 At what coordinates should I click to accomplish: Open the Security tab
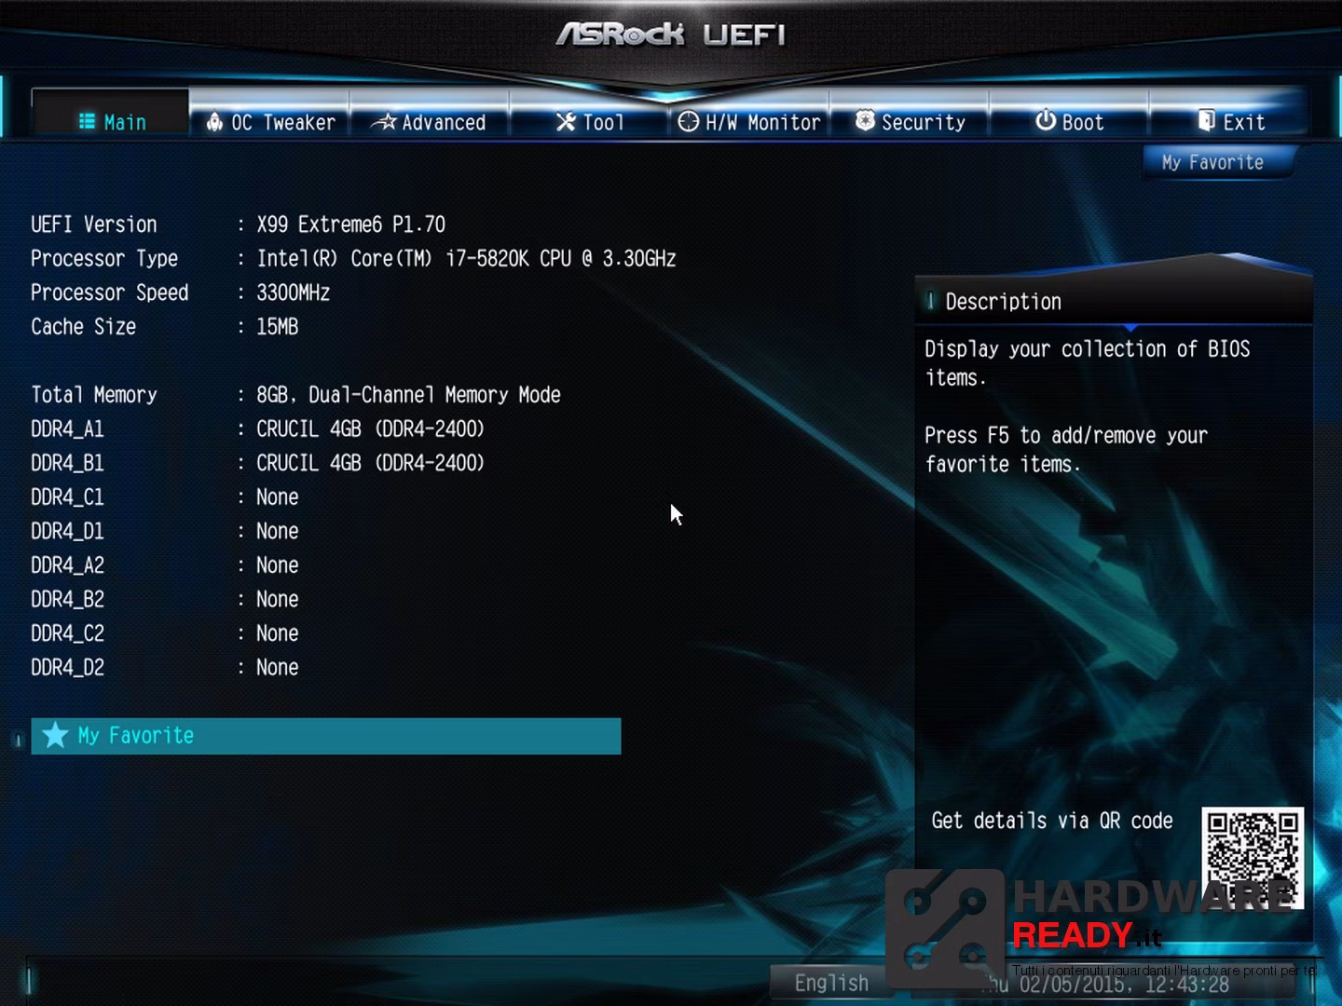[910, 115]
